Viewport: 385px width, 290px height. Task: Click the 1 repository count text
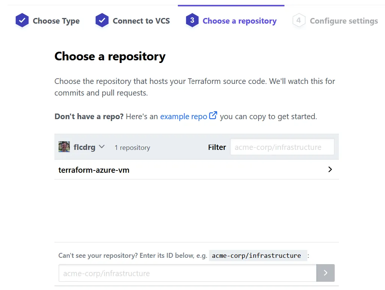click(x=132, y=148)
